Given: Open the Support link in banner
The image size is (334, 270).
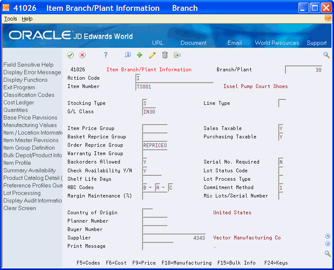Looking at the screenshot, I should (x=316, y=43).
